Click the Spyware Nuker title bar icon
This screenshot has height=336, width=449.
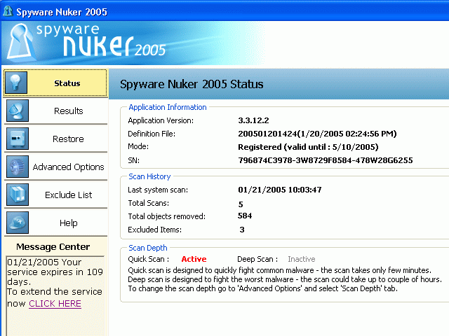(x=8, y=11)
